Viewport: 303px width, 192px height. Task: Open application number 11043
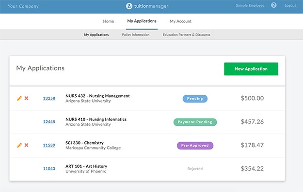pyautogui.click(x=49, y=169)
